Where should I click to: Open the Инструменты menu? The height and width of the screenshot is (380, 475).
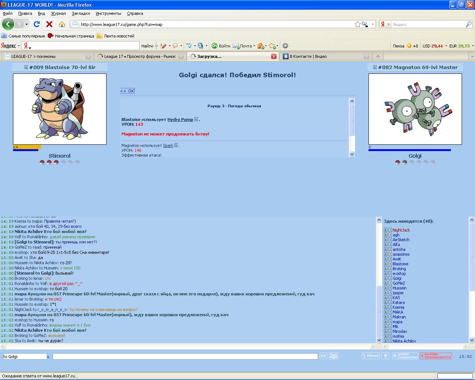pos(108,13)
